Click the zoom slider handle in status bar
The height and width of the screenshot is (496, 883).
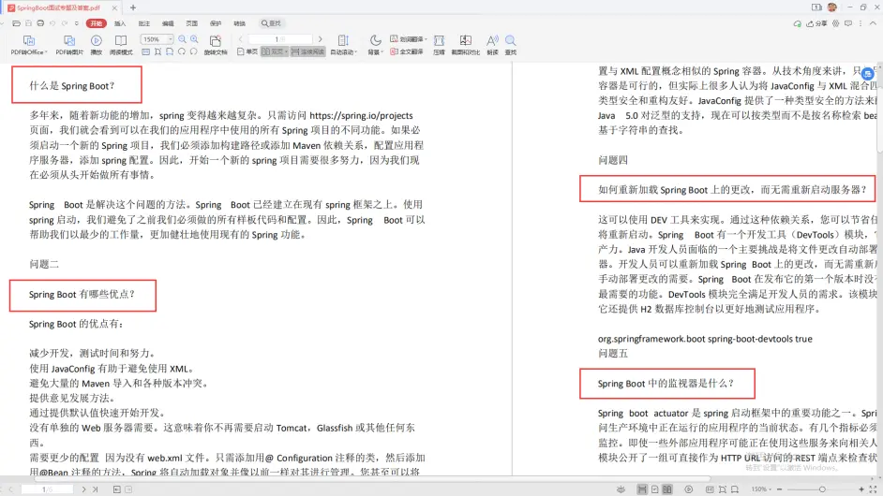822,489
